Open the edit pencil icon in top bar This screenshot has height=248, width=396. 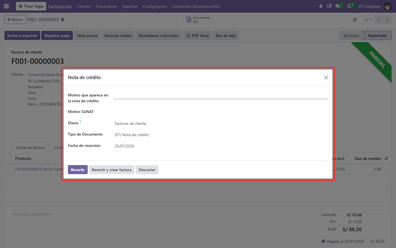[329, 6]
